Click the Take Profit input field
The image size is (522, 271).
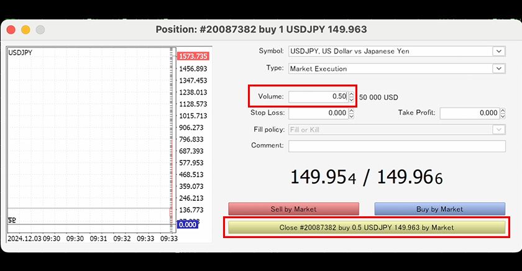(469, 113)
